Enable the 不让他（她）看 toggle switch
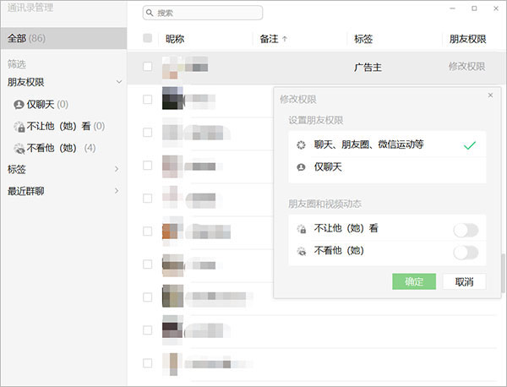Viewport: 507px width, 387px height. [x=466, y=230]
